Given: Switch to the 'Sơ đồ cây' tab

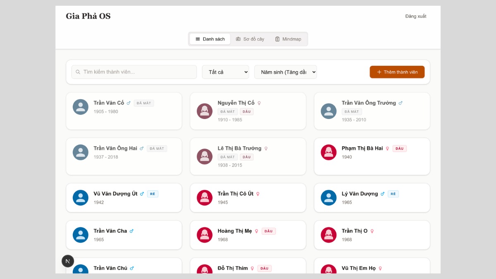Looking at the screenshot, I should (x=250, y=39).
